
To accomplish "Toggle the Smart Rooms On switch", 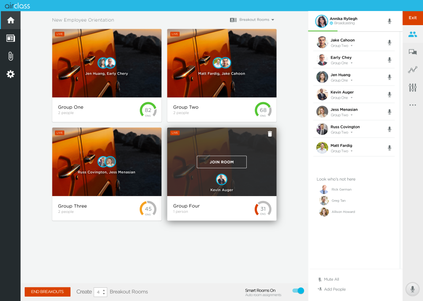I will pos(298,291).
